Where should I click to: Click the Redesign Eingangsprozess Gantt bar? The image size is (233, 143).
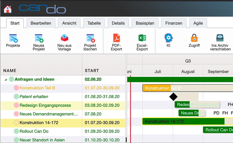tap(197, 105)
